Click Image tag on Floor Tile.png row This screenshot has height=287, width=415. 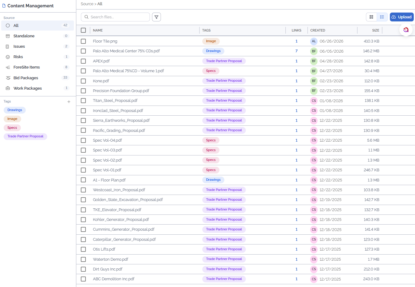pyautogui.click(x=211, y=41)
